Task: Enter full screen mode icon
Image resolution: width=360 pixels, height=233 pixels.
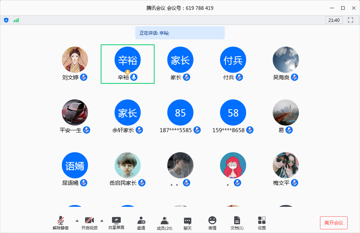Action: tap(351, 20)
